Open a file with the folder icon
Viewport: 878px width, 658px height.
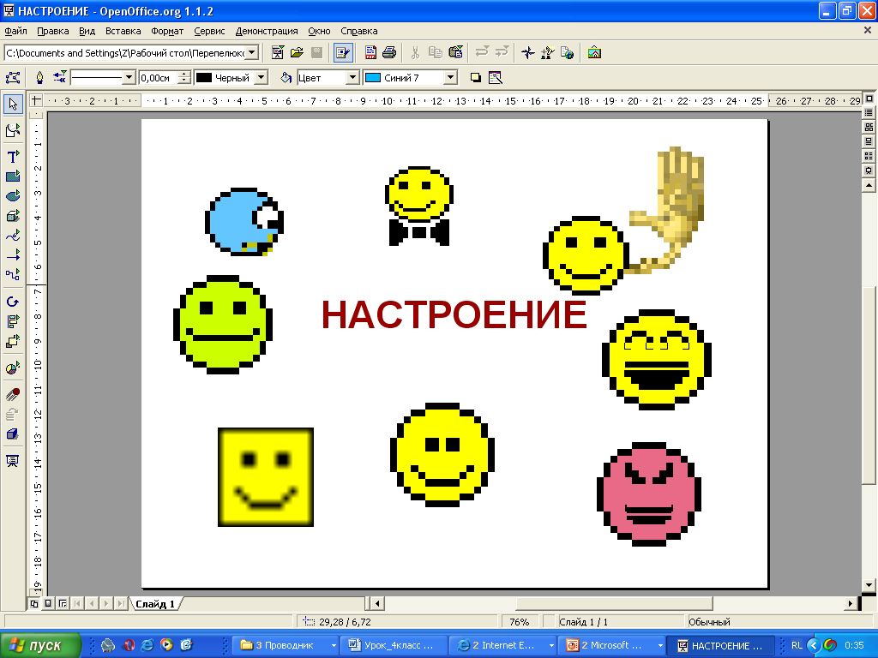(297, 52)
